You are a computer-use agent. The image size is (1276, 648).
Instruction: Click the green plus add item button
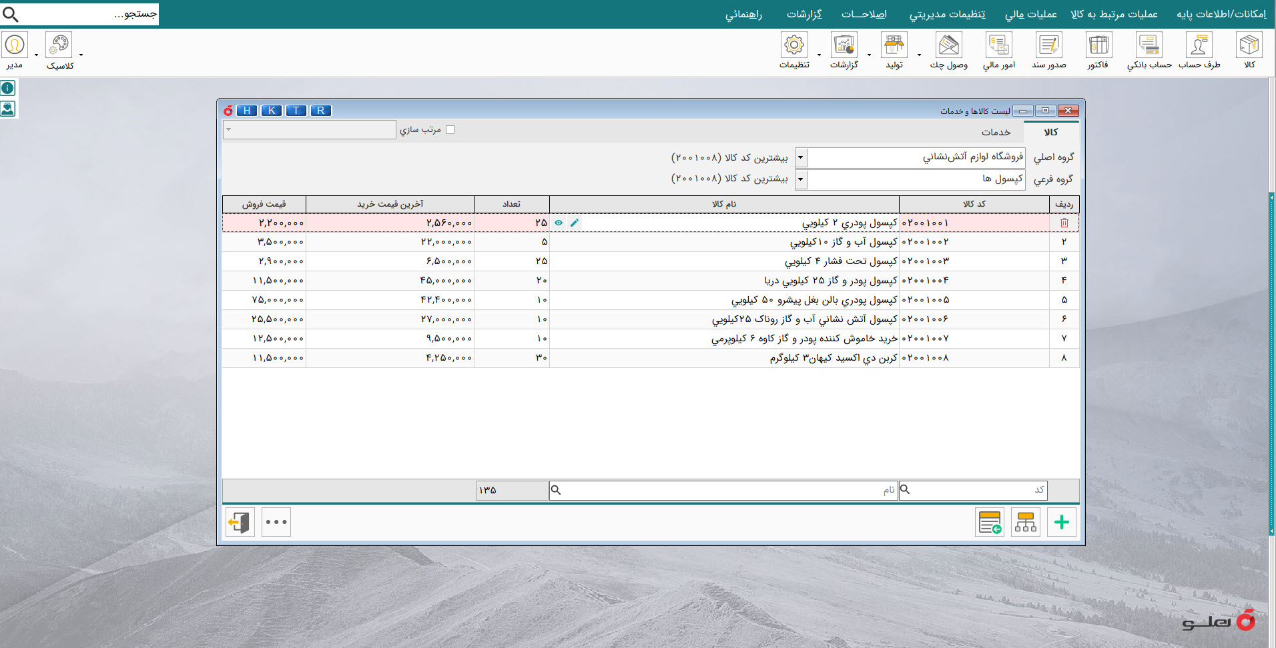(1061, 523)
